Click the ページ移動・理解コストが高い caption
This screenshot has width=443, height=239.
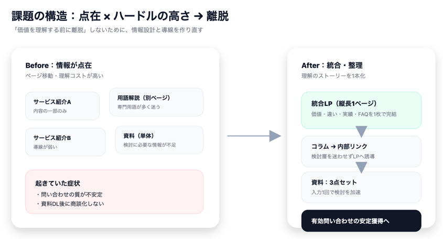point(64,76)
